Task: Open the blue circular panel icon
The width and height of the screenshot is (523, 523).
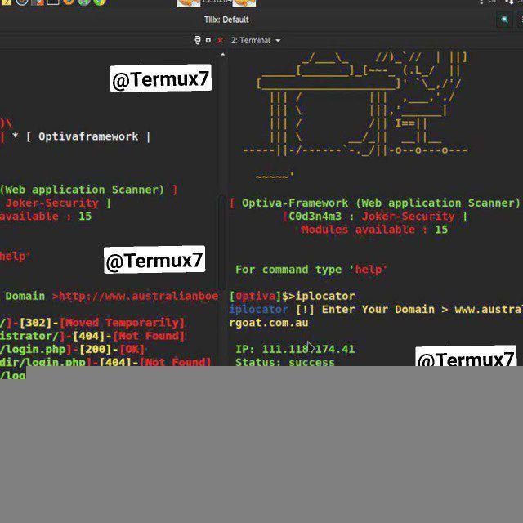Action: point(22,2)
